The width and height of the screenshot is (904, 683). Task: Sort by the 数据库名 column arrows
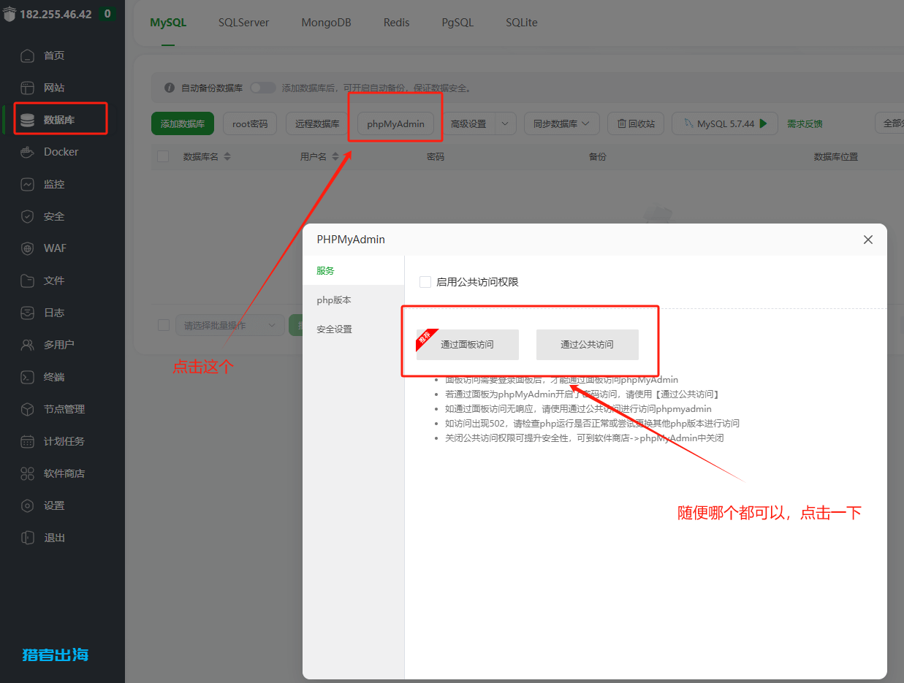pos(227,156)
